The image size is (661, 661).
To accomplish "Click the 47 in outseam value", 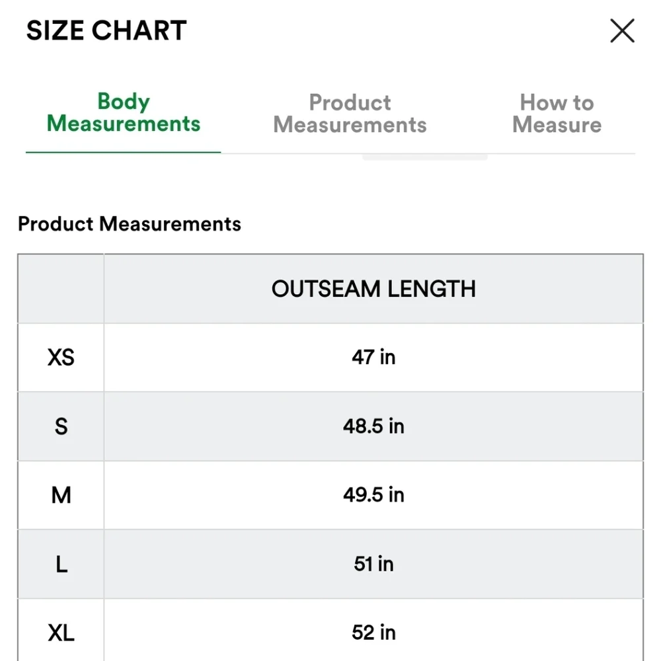I will click(x=373, y=357).
